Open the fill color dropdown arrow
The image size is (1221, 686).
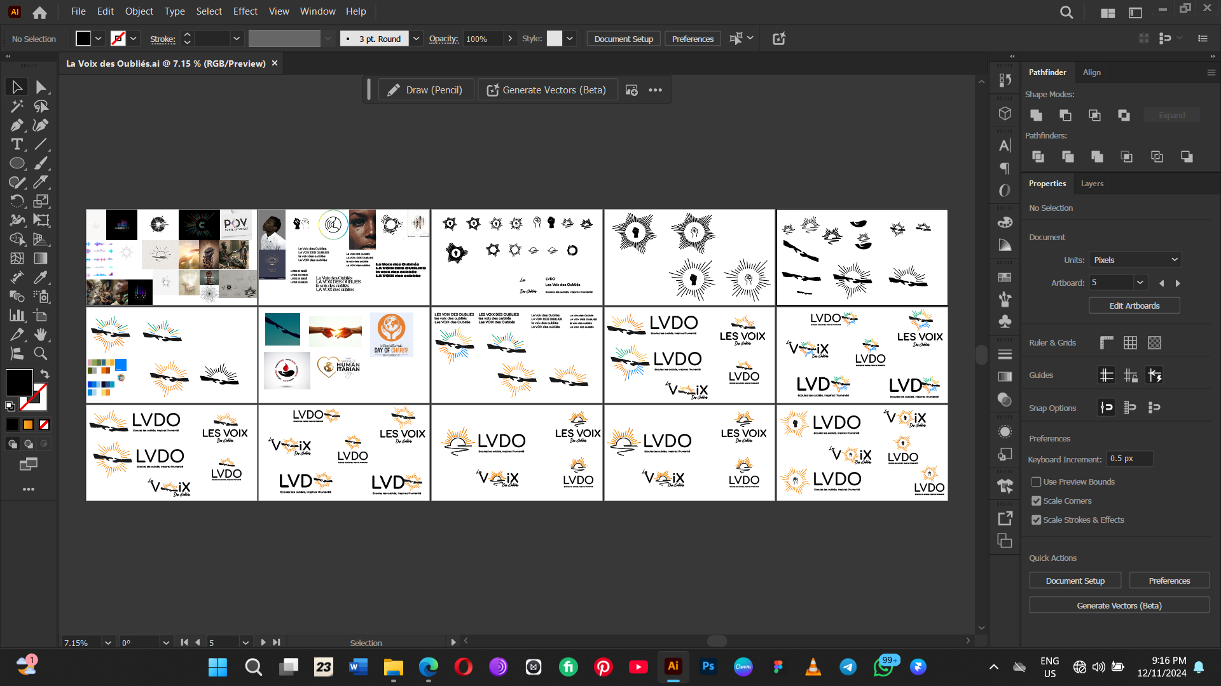[x=99, y=39]
